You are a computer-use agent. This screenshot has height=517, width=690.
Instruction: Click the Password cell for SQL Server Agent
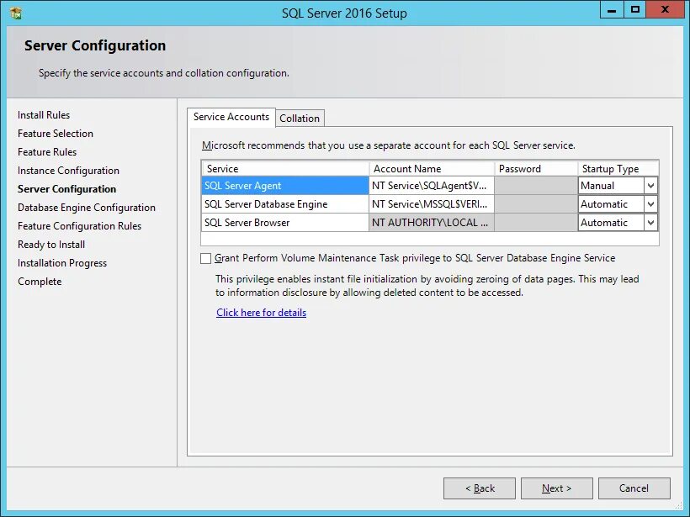[536, 186]
